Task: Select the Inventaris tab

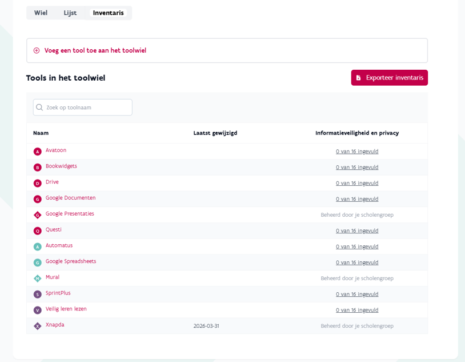Action: [x=108, y=13]
